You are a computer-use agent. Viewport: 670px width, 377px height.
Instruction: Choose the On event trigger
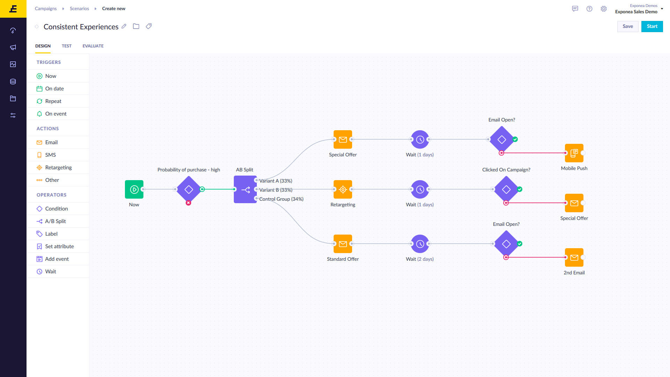(58, 114)
